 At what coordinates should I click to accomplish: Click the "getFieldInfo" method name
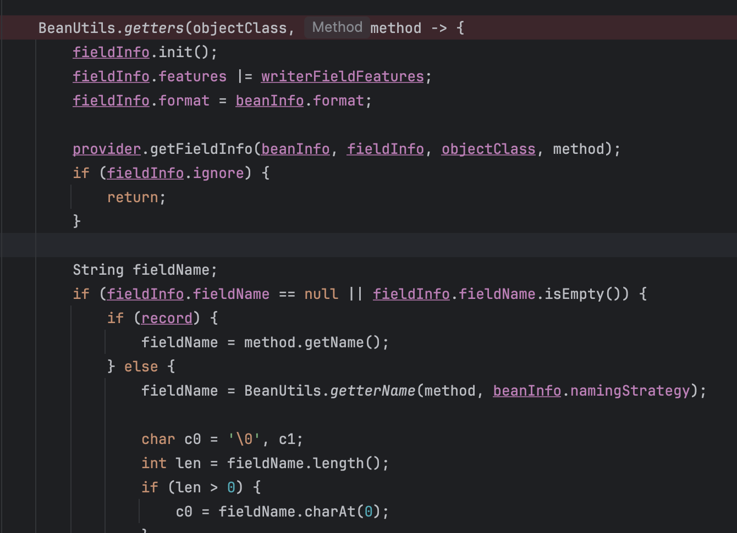coord(201,149)
